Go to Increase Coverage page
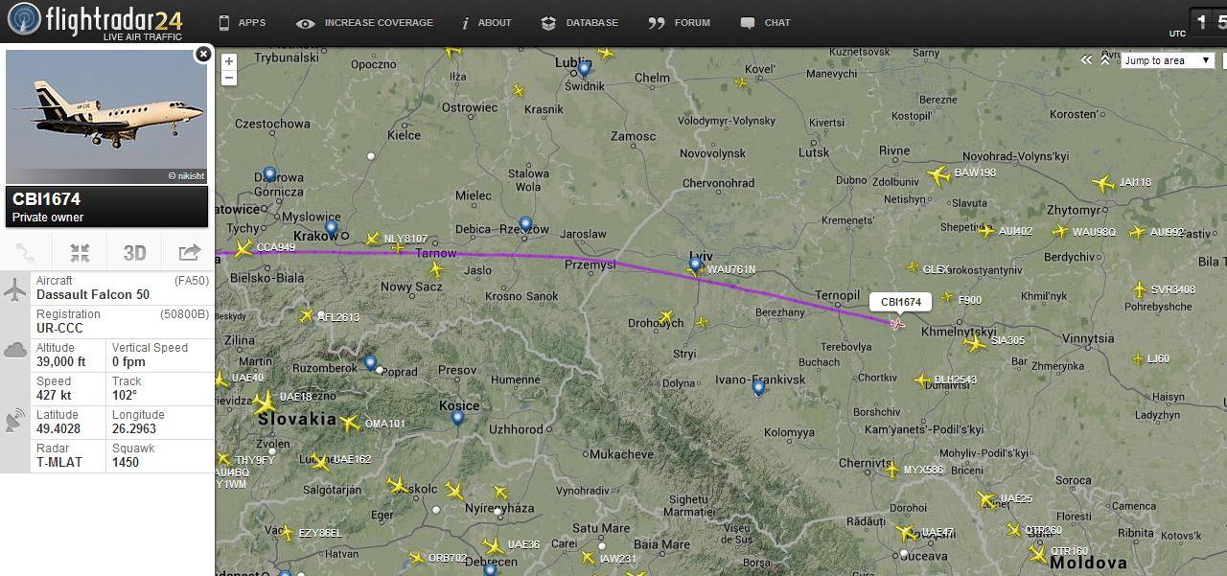This screenshot has width=1227, height=576. [364, 23]
